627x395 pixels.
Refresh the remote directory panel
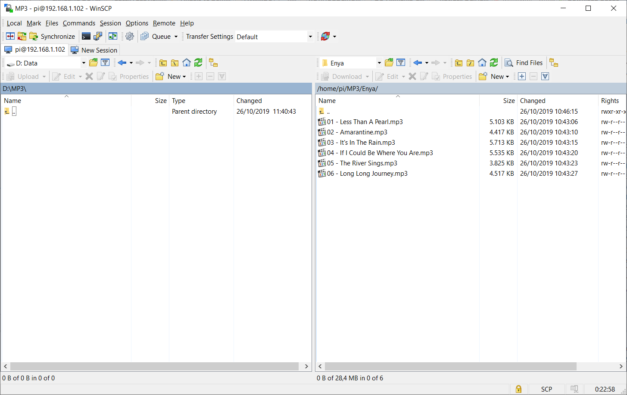pos(494,63)
